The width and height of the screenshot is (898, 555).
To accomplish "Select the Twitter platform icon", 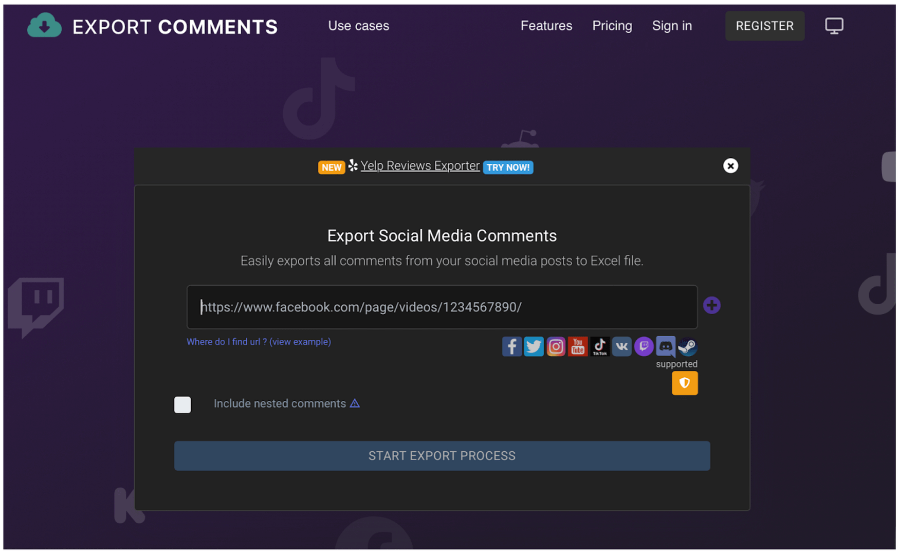I will [x=534, y=346].
